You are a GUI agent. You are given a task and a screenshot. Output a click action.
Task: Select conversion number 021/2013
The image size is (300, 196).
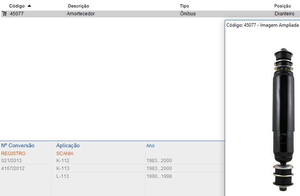(11, 161)
